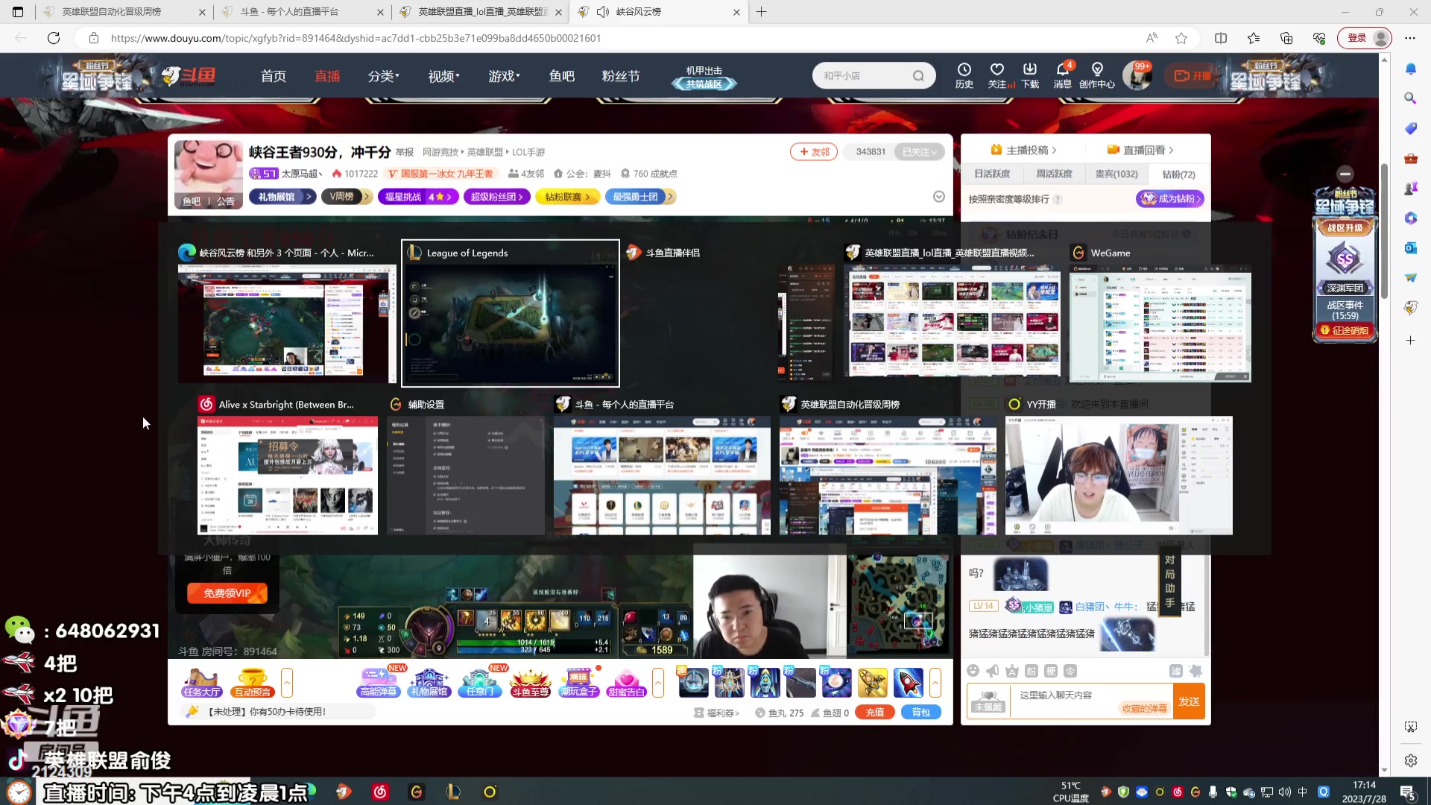Click the 粉 fan badge icon in chat toolbar
This screenshot has height=805, width=1431.
point(1031,671)
